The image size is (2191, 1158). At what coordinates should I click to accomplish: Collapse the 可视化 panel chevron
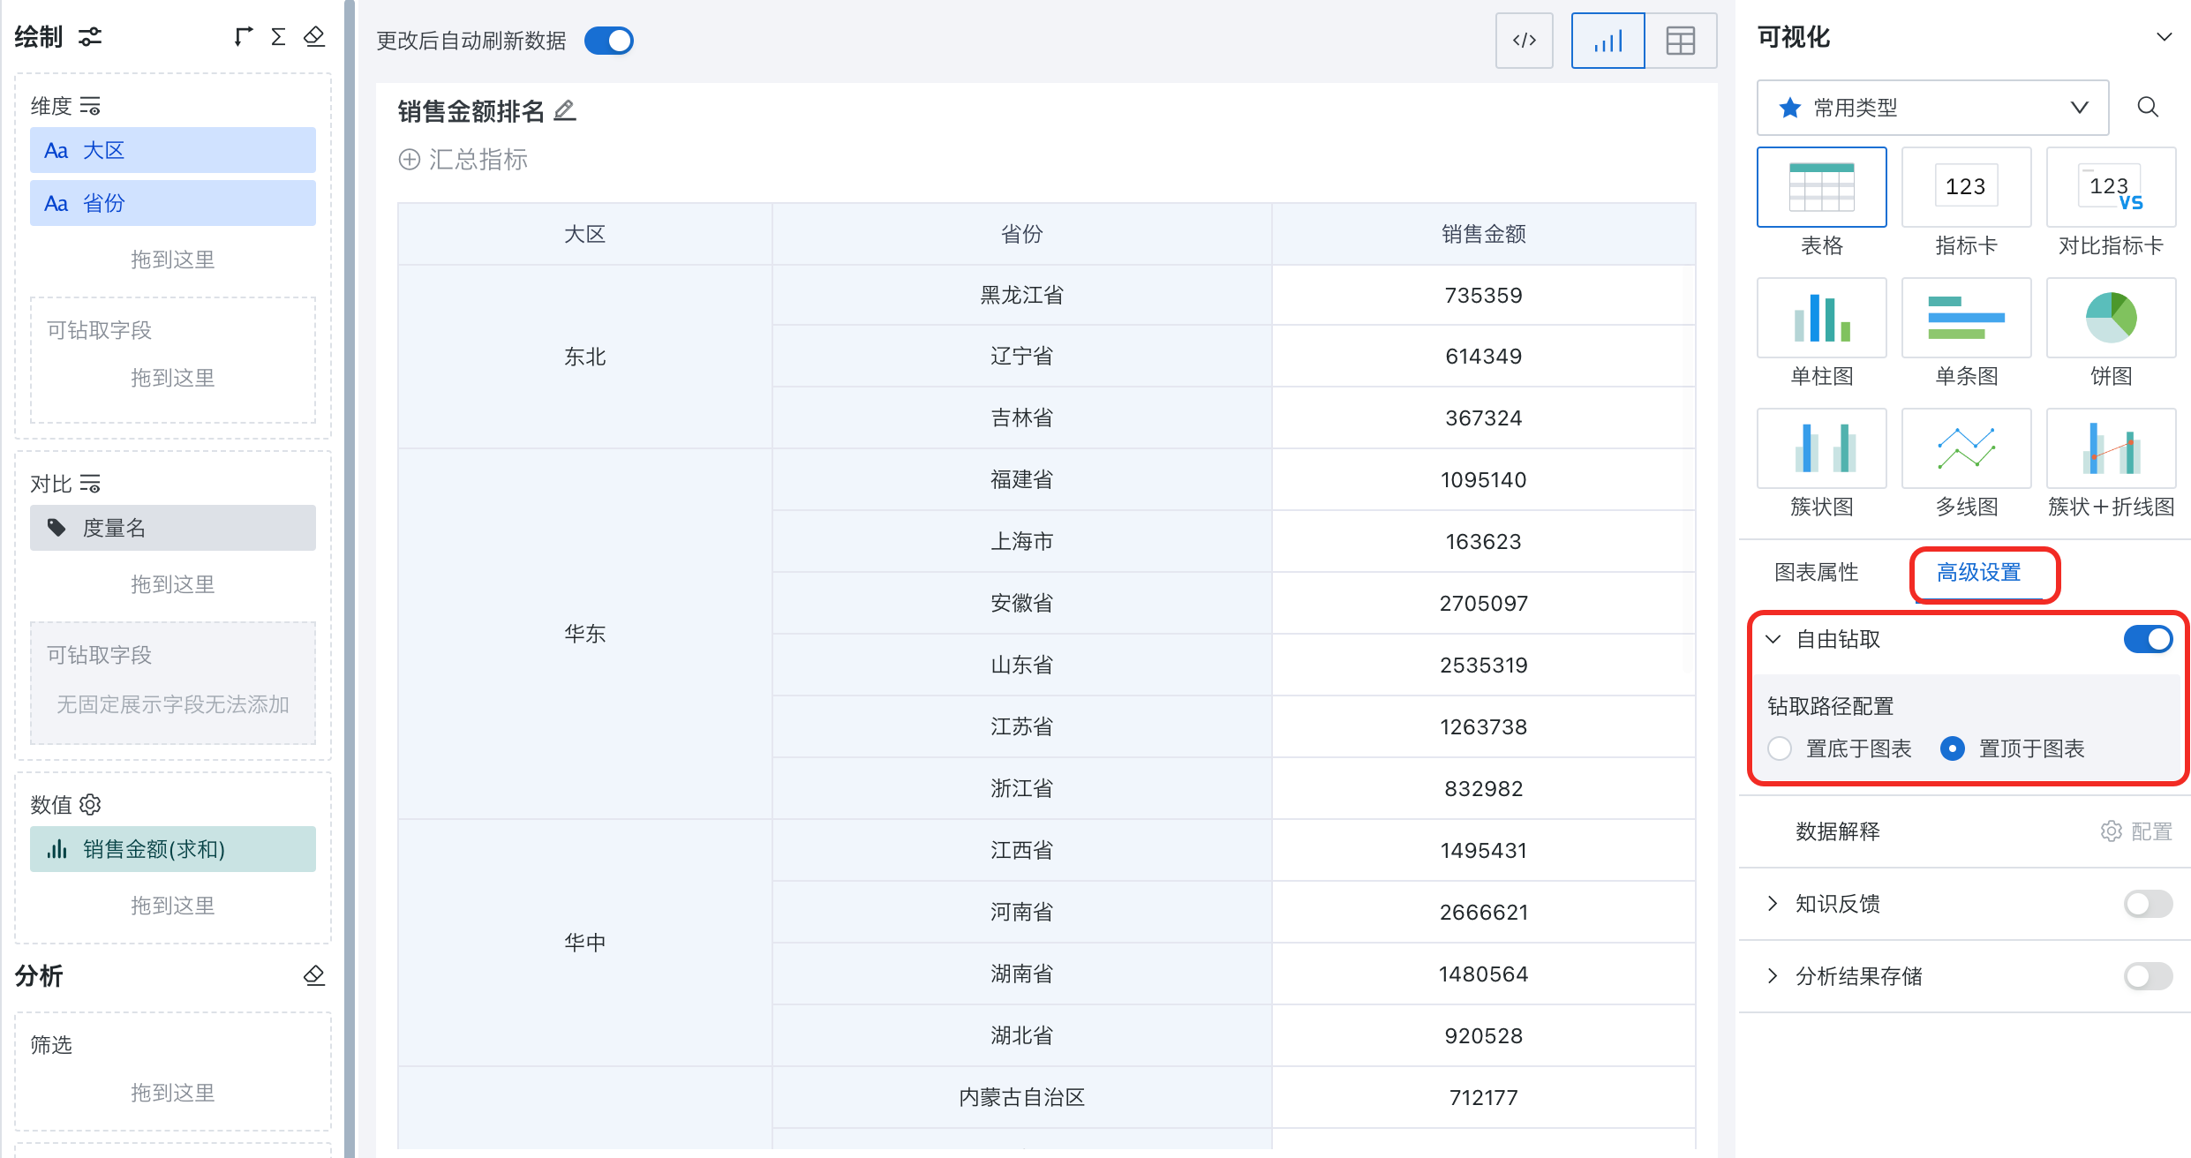(2164, 37)
